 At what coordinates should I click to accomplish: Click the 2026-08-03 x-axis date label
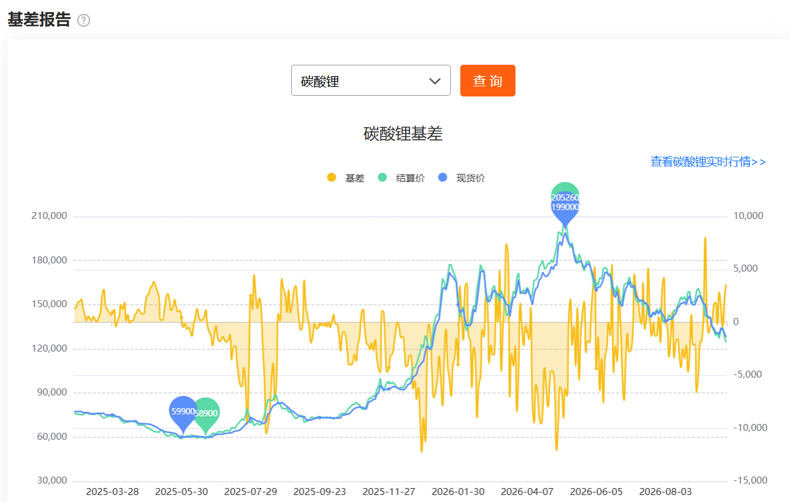665,491
